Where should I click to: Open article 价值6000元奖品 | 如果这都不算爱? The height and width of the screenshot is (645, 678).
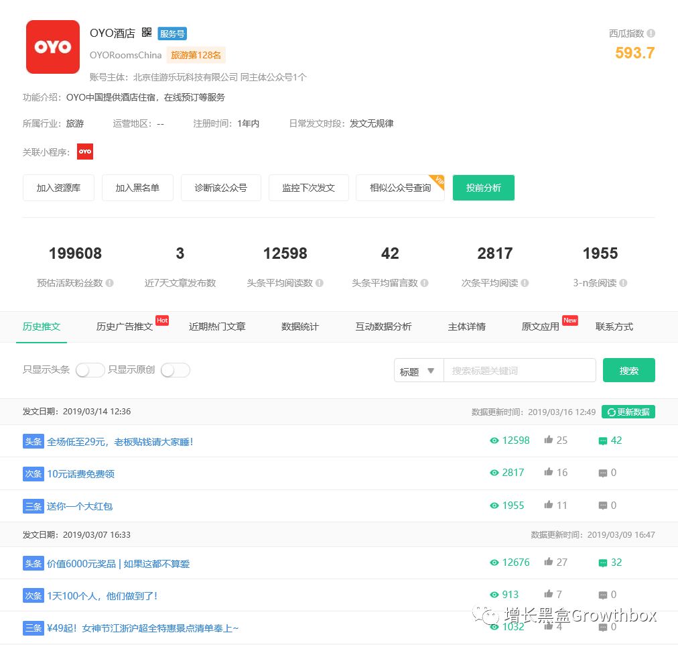(x=118, y=564)
